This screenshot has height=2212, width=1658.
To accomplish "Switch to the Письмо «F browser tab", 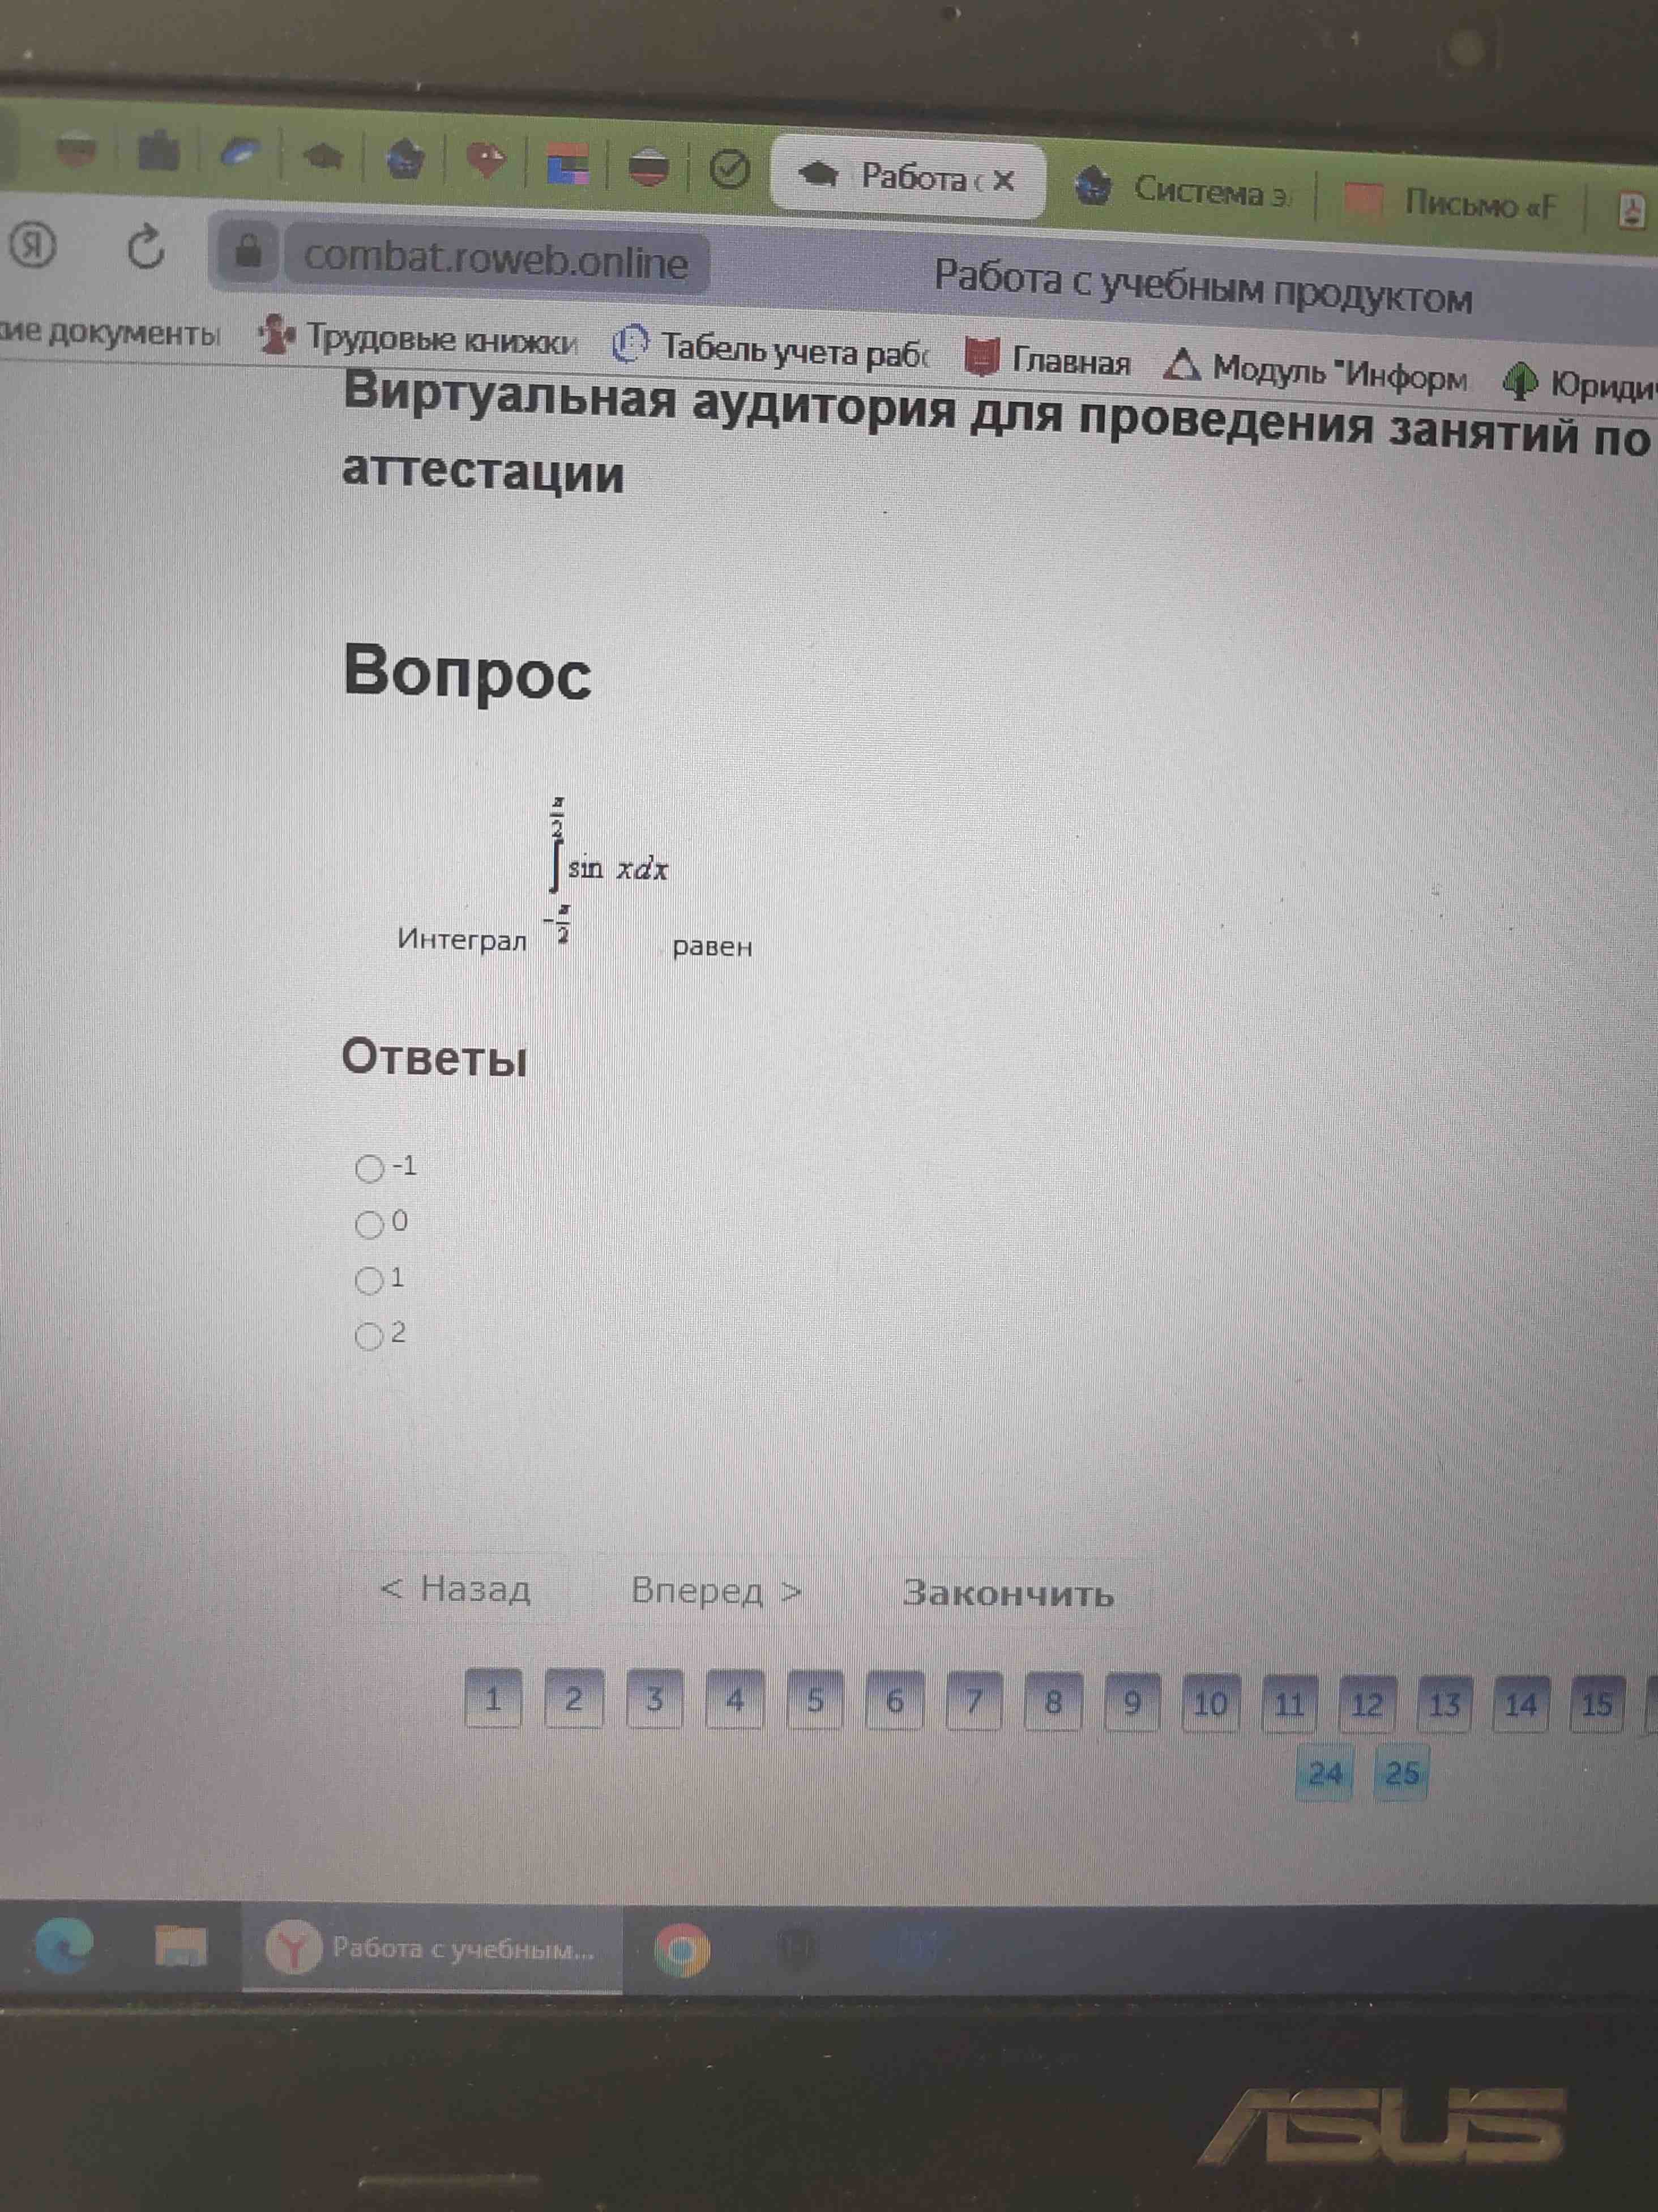I will click(x=1452, y=202).
